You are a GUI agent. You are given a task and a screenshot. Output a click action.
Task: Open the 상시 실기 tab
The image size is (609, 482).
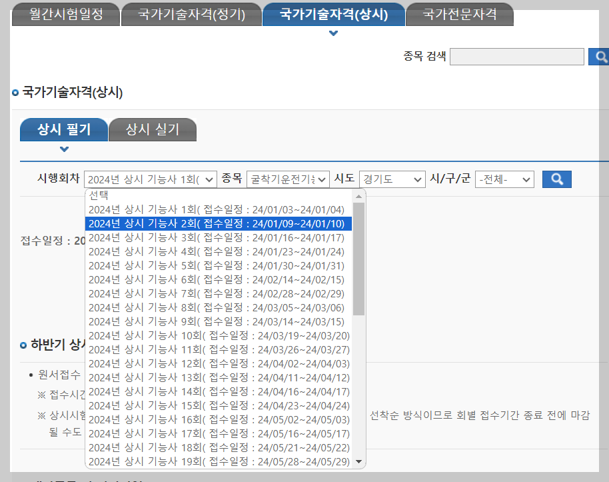click(152, 129)
